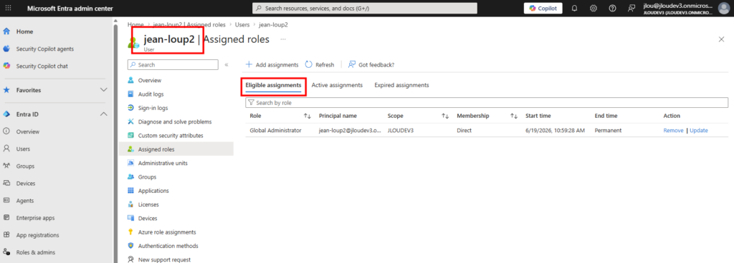Click the Custom security attributes icon
This screenshot has width=734, height=263.
coord(131,135)
